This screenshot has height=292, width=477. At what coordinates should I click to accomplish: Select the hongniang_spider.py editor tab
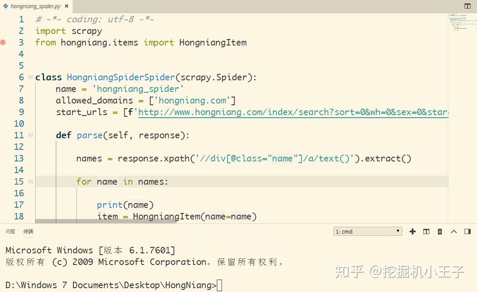[36, 6]
